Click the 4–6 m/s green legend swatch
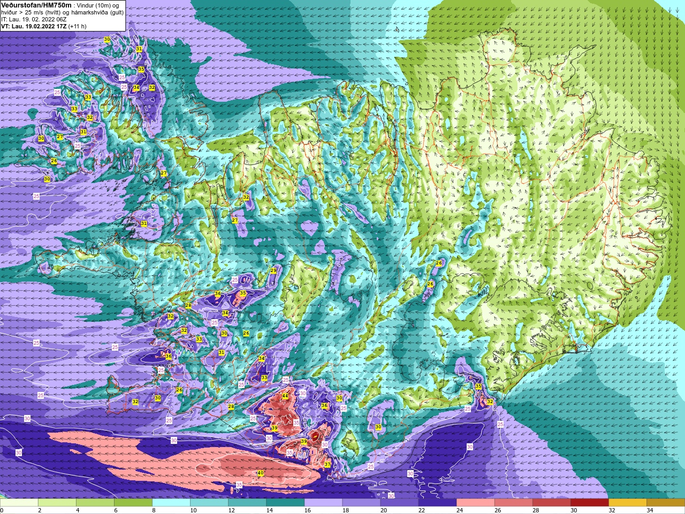This screenshot has height=514, width=685. [x=95, y=503]
